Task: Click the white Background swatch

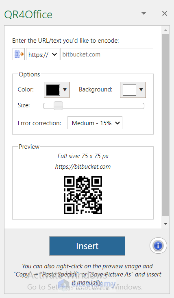Action: coord(129,90)
